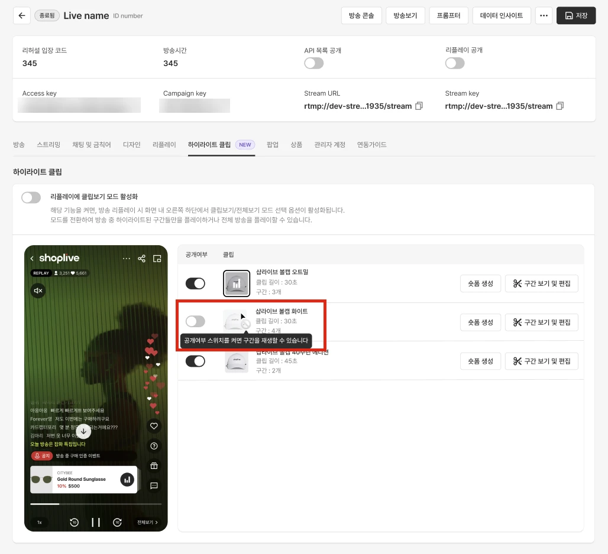The image size is (608, 554).
Task: Select the 45초 clip thumbnail
Action: pos(237,363)
